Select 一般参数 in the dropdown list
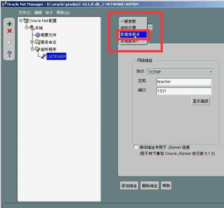Screen dimensions: 224x208 click(133, 21)
